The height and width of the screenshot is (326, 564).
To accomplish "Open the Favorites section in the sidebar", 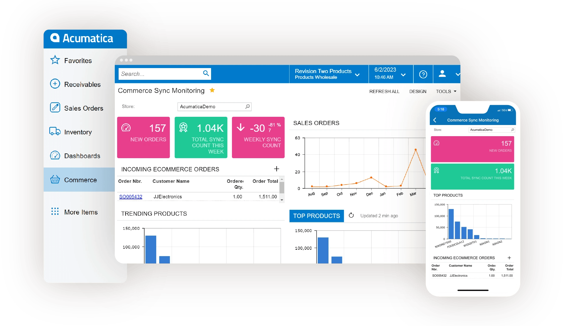I will tap(55, 60).
